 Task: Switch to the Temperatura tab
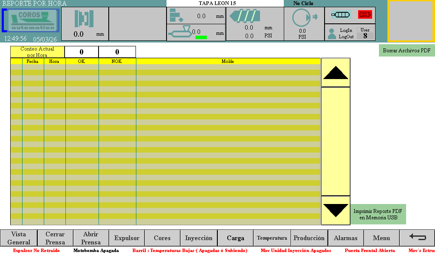point(272,238)
